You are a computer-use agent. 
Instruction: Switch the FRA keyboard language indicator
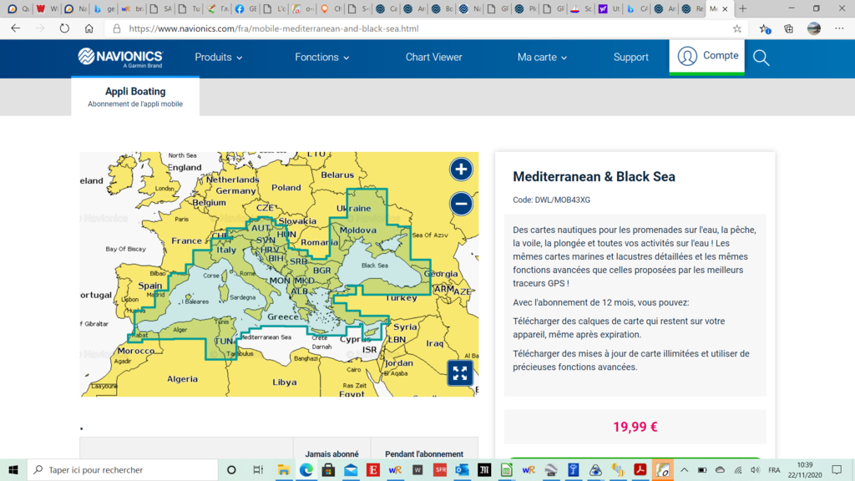774,469
